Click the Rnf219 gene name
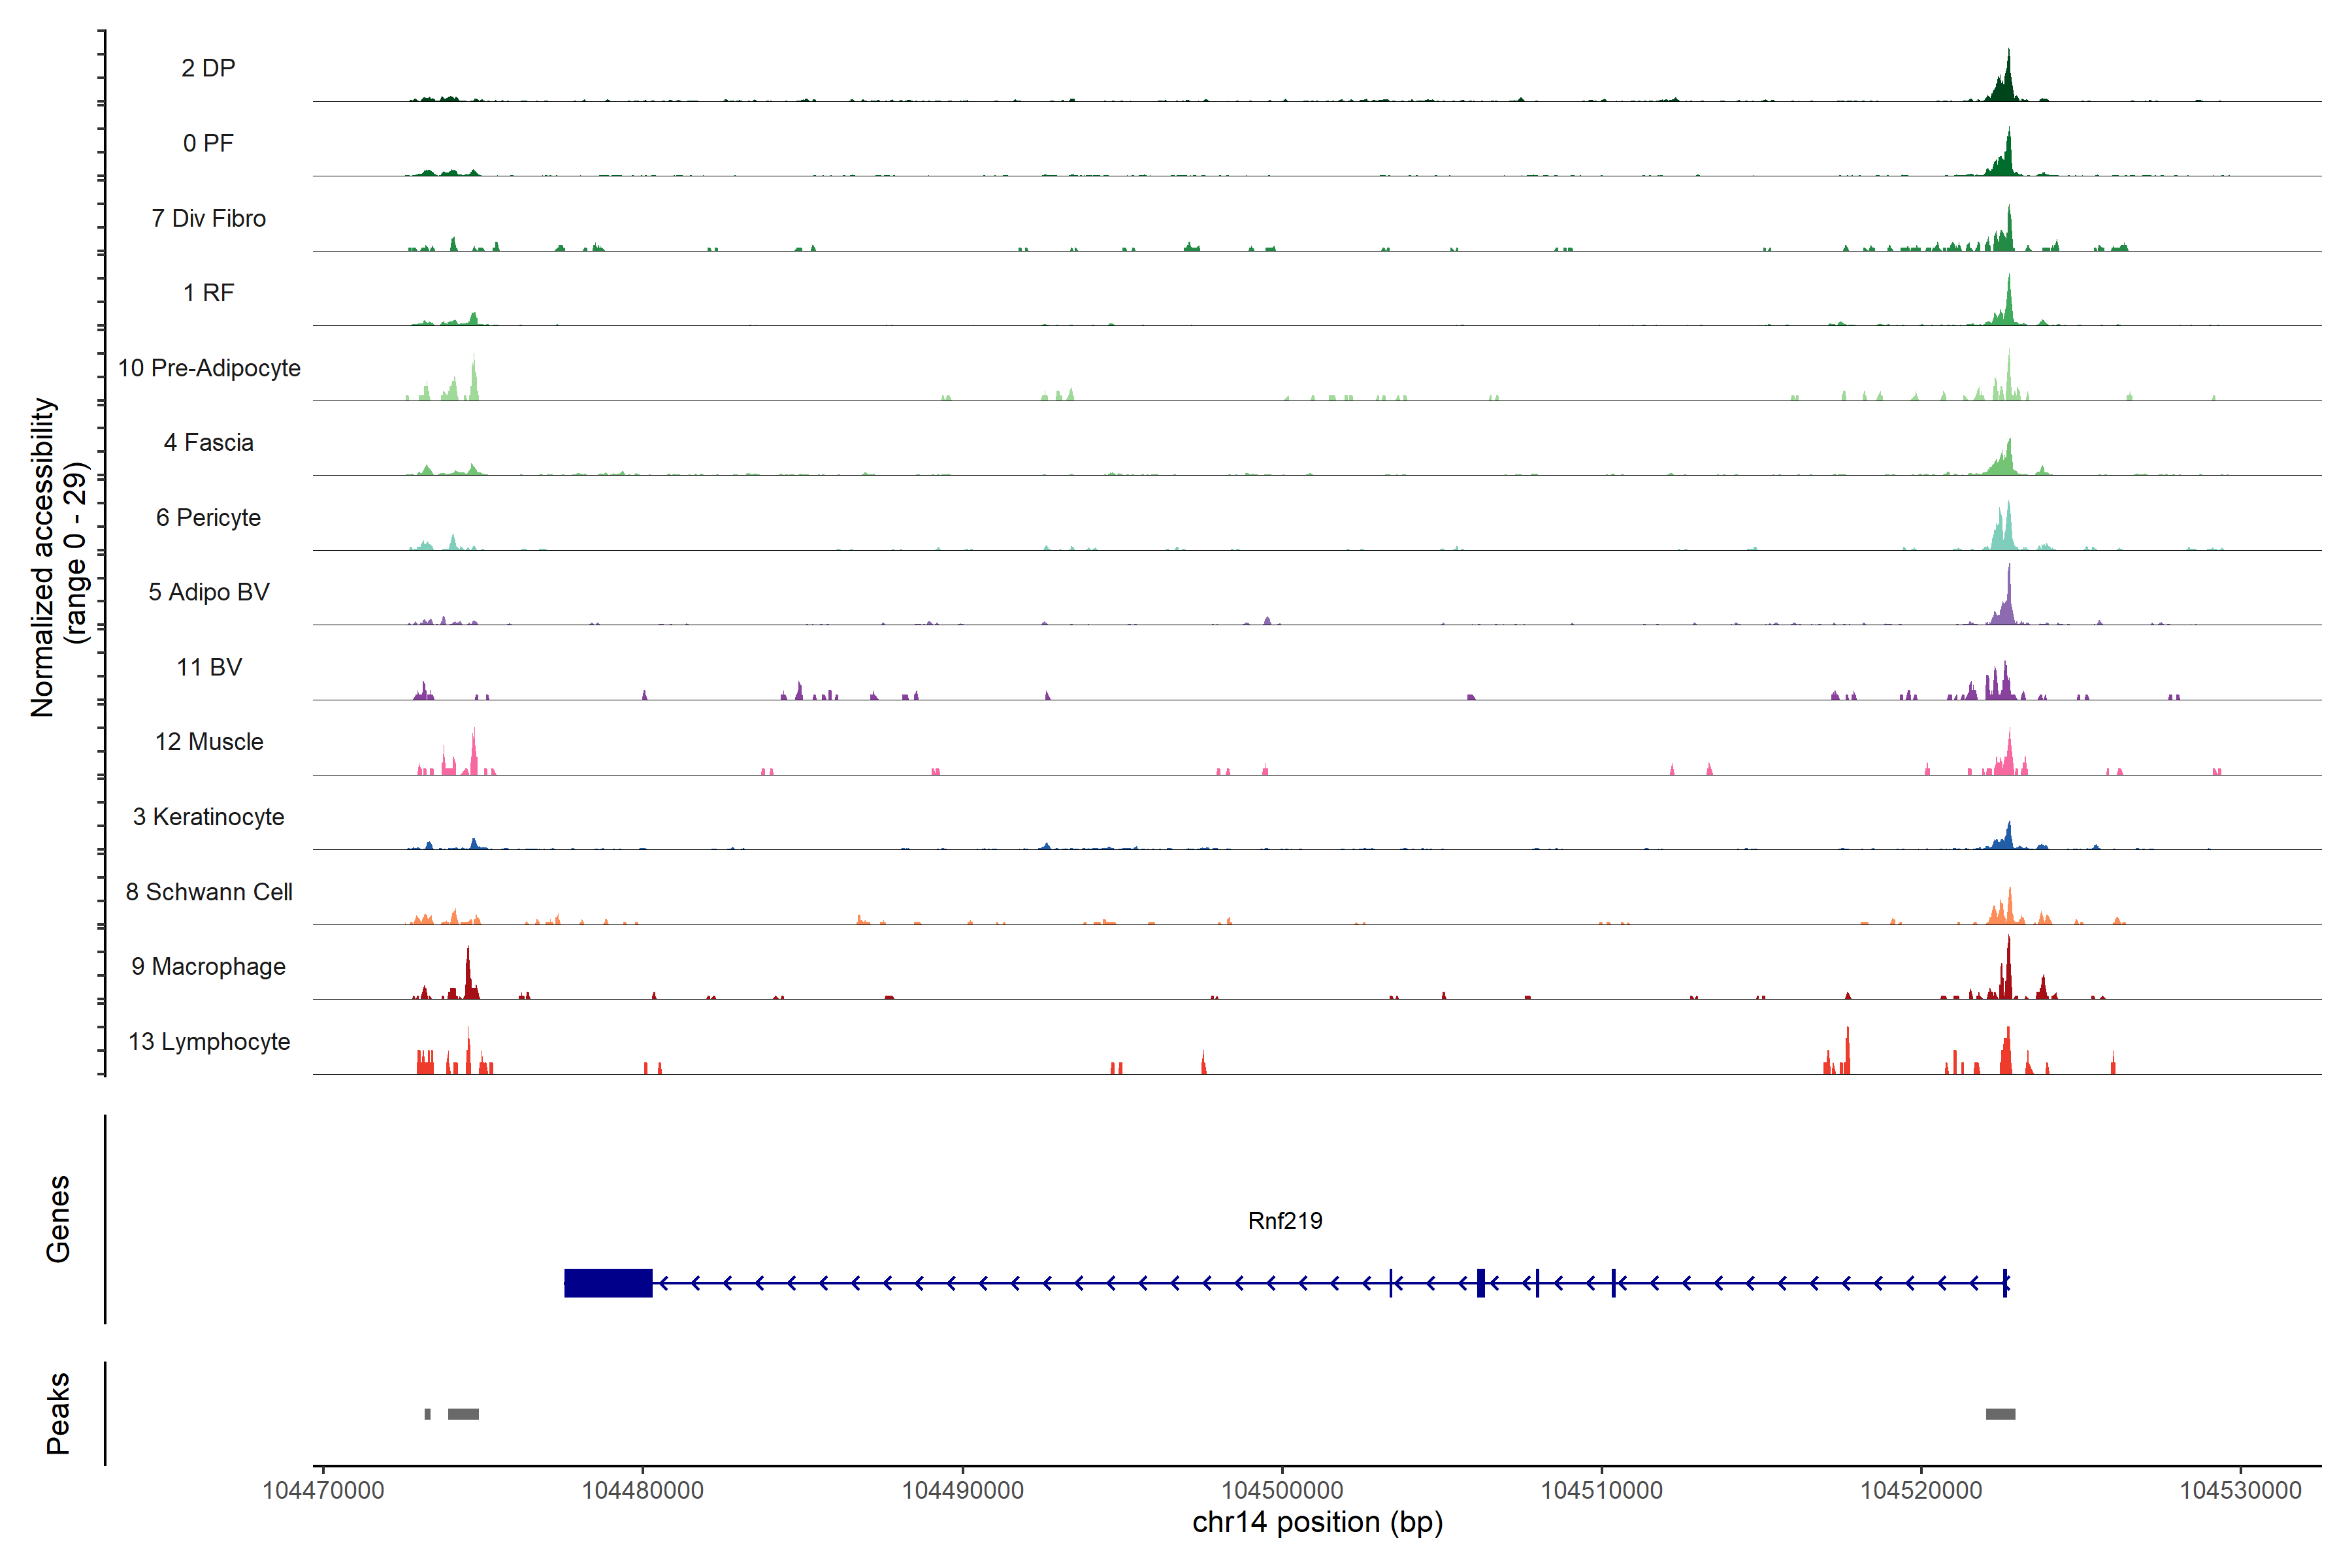Viewport: 2352px width, 1568px height. point(1285,1221)
